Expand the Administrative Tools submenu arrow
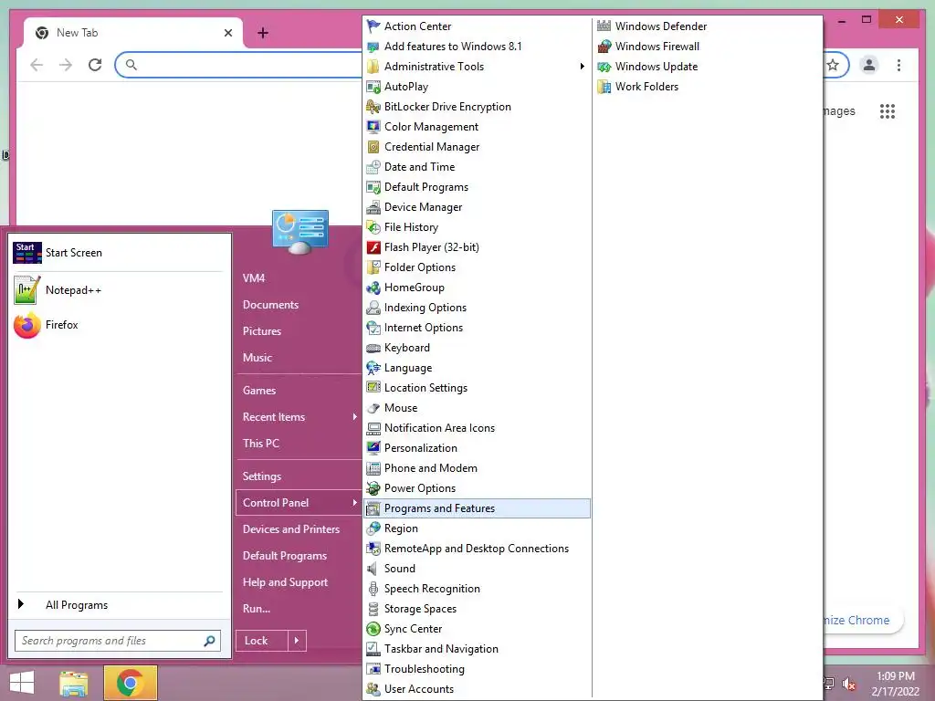 582,66
